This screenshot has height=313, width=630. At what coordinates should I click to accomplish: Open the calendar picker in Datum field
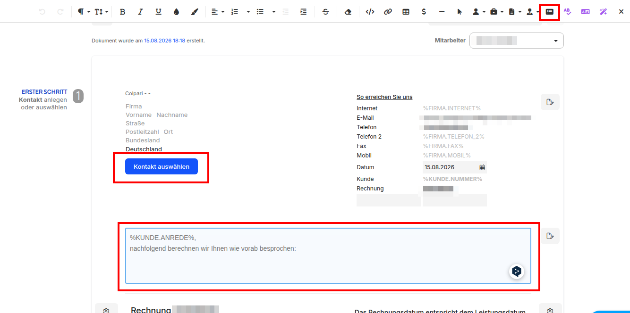point(482,167)
